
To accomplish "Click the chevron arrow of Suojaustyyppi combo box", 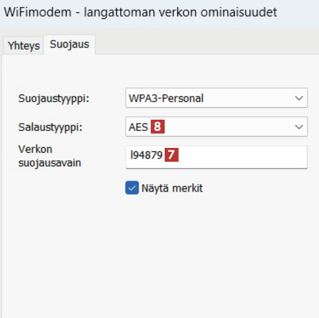I will pyautogui.click(x=299, y=98).
